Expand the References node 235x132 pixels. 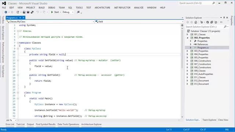pyautogui.click(x=191, y=44)
